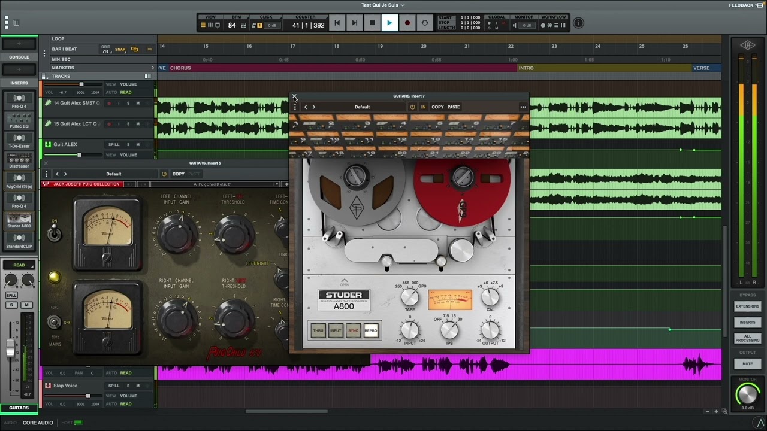This screenshot has height=431, width=767.
Task: Open the Pro-Q 4 insert at top of INSERTS
Action: 19,100
